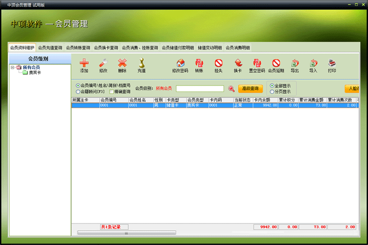
Task: Open the 充值 recharge tool
Action: click(x=142, y=63)
